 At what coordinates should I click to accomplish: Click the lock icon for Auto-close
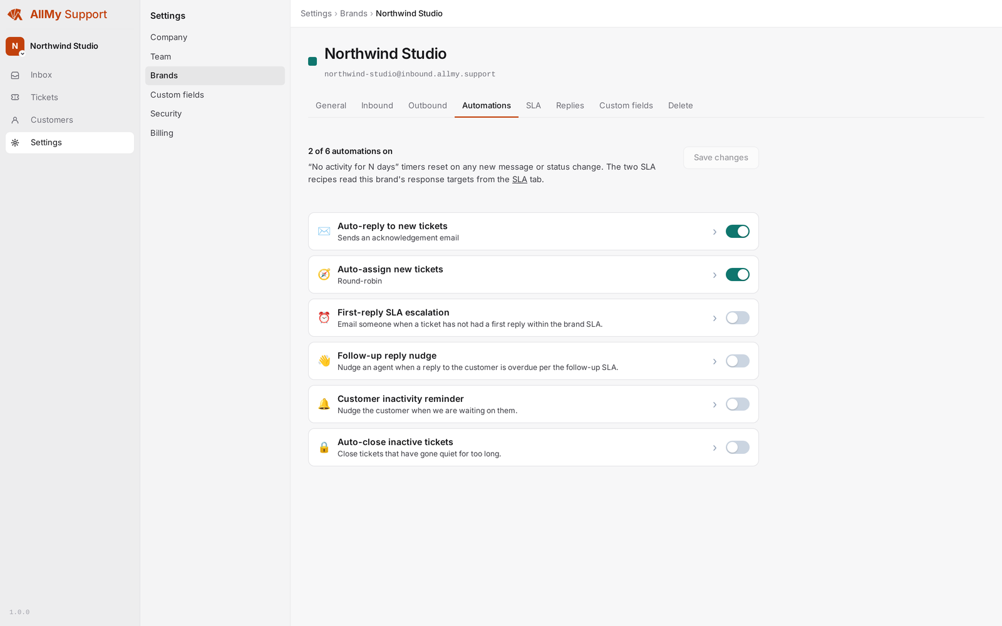pyautogui.click(x=324, y=448)
